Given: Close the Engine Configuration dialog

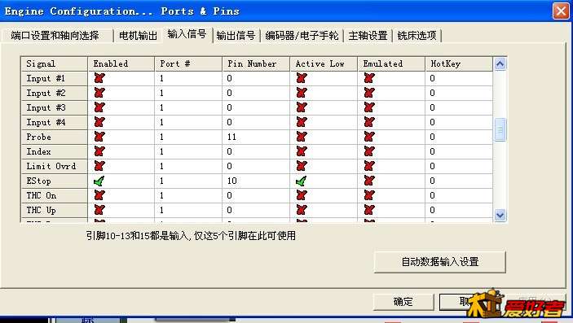Looking at the screenshot, I should tap(561, 11).
